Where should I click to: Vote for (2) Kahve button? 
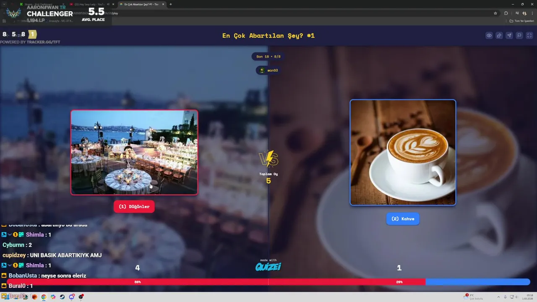[x=403, y=219]
